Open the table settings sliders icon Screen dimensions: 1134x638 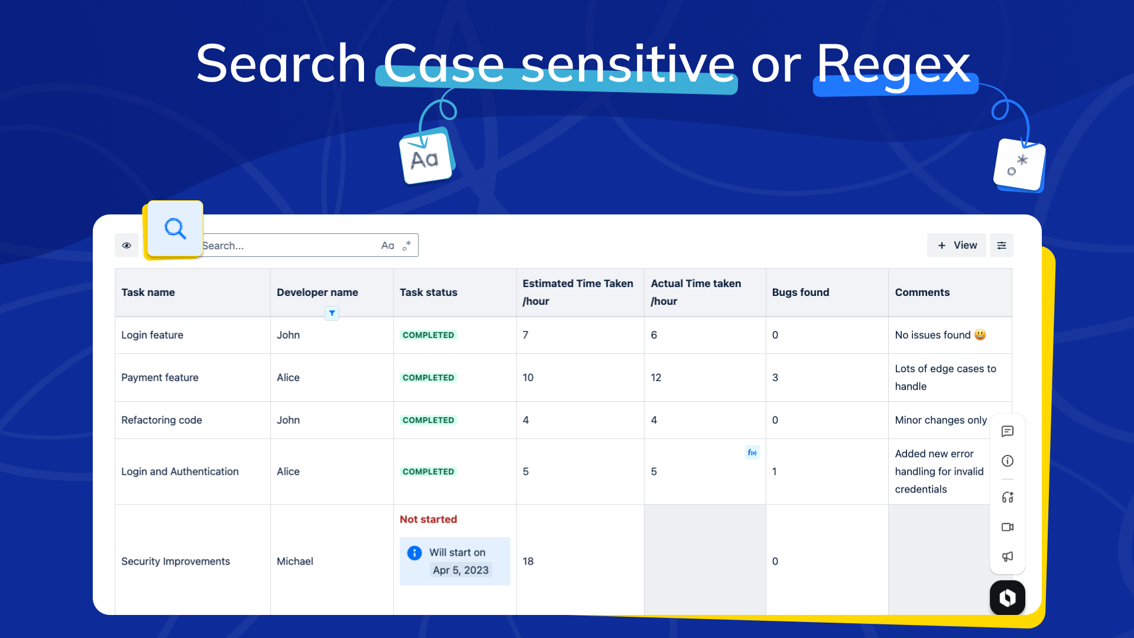click(x=1002, y=245)
